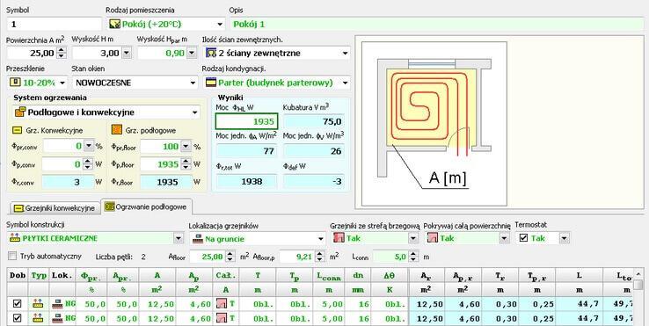Switch to the Grzejniki konwekcyjne tab
Image resolution: width=649 pixels, height=326 pixels.
[x=55, y=208]
